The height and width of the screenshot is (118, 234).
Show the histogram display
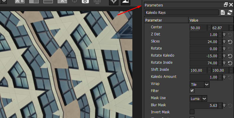click(126, 1)
